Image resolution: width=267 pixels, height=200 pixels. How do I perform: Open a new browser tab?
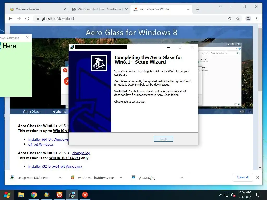(198, 10)
